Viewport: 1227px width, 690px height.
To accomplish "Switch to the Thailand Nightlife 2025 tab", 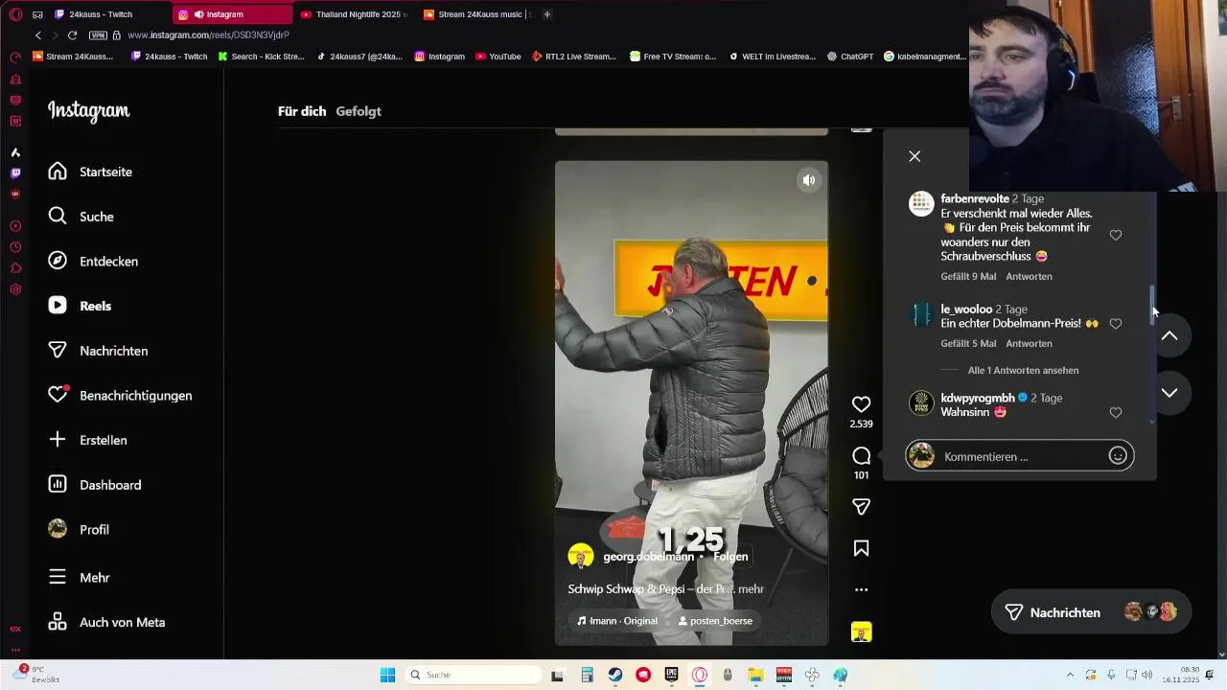I will coord(353,14).
